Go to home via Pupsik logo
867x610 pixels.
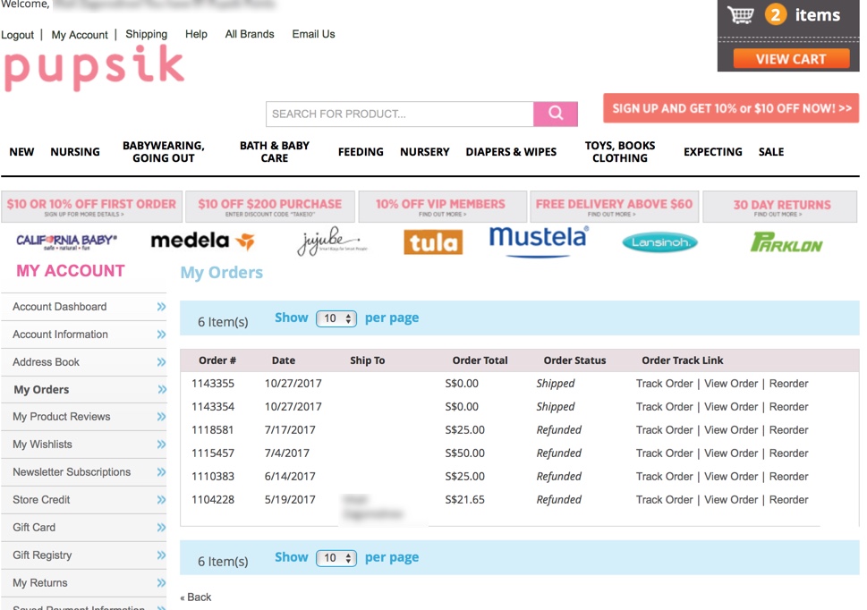pyautogui.click(x=94, y=69)
